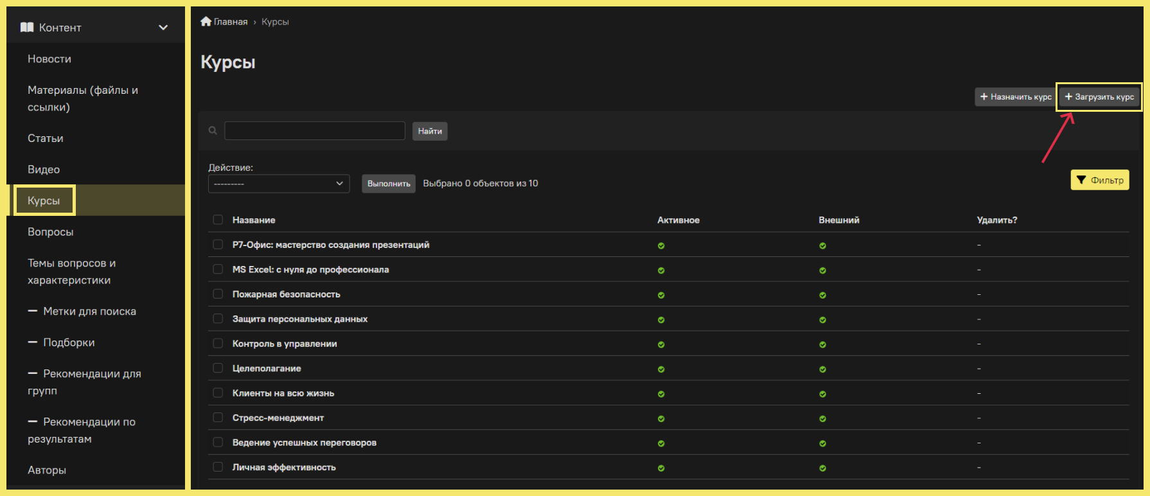Open Новости in the sidebar
Screen dimensions: 1150x496
coord(49,58)
